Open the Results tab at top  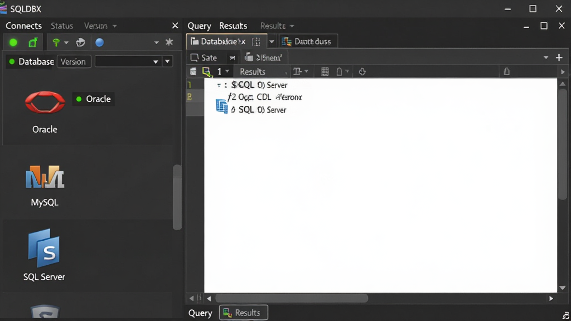[x=233, y=26]
